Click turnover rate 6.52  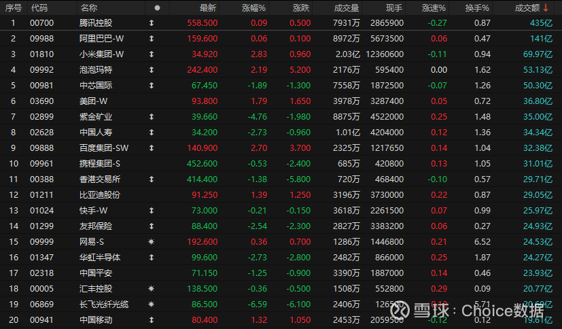pos(482,241)
